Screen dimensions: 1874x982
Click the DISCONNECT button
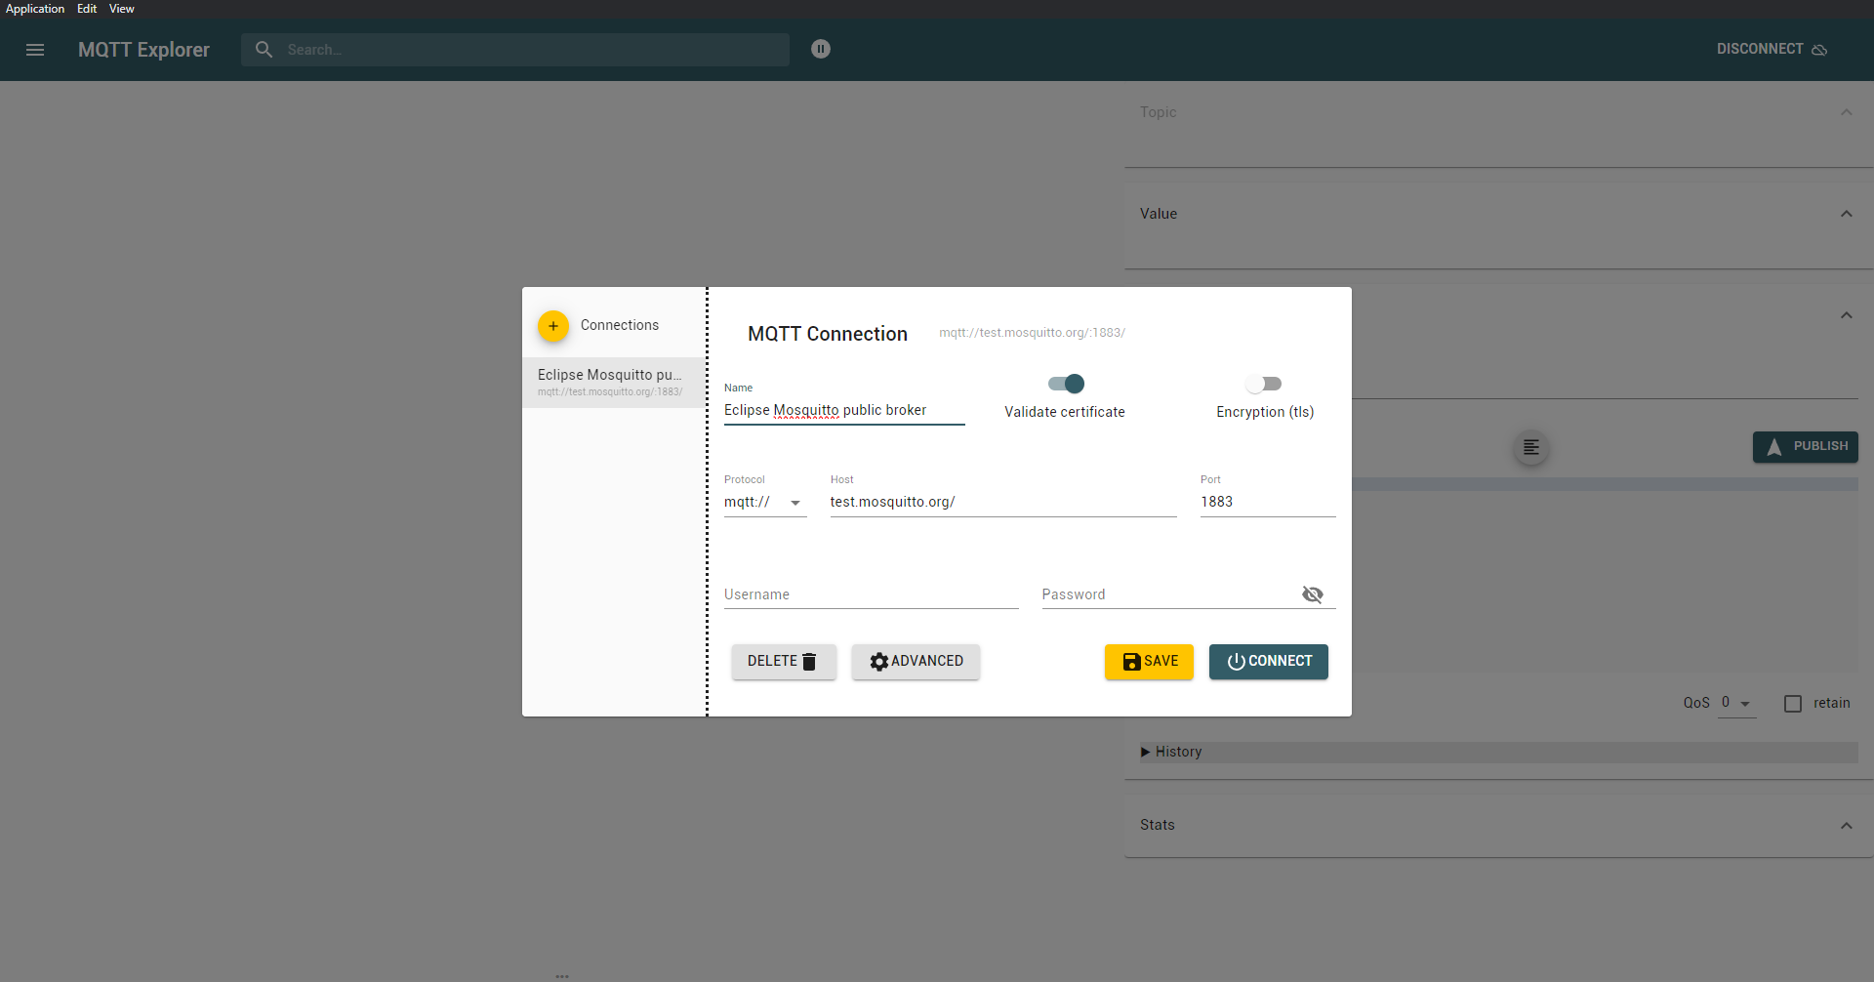pyautogui.click(x=1760, y=49)
